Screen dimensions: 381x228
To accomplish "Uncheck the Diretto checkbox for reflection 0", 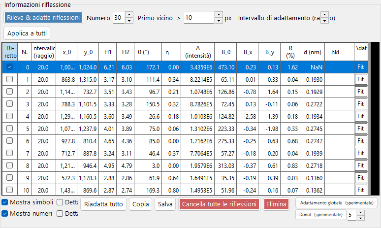I will [x=9, y=67].
